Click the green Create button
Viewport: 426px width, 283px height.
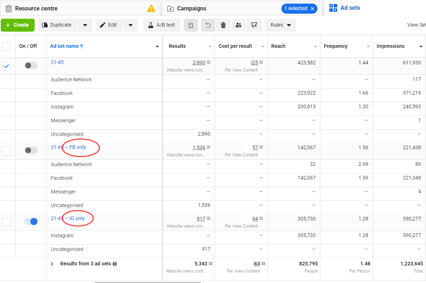18,25
